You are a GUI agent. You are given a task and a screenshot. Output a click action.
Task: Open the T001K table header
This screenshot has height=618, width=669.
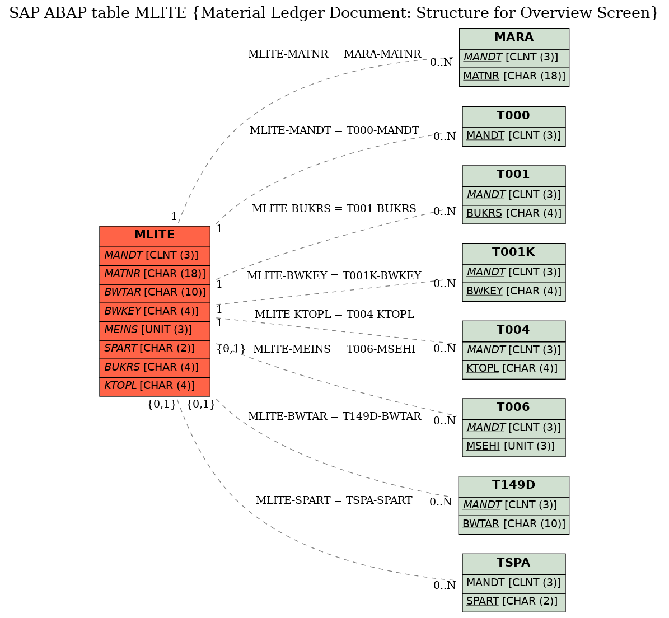[x=514, y=254]
